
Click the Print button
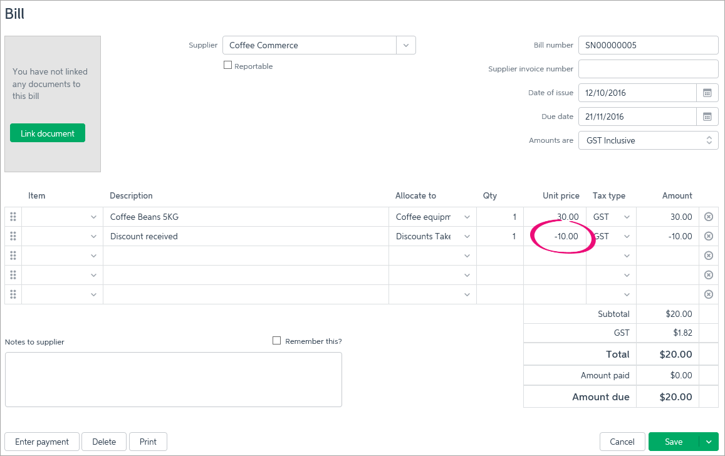click(x=148, y=442)
